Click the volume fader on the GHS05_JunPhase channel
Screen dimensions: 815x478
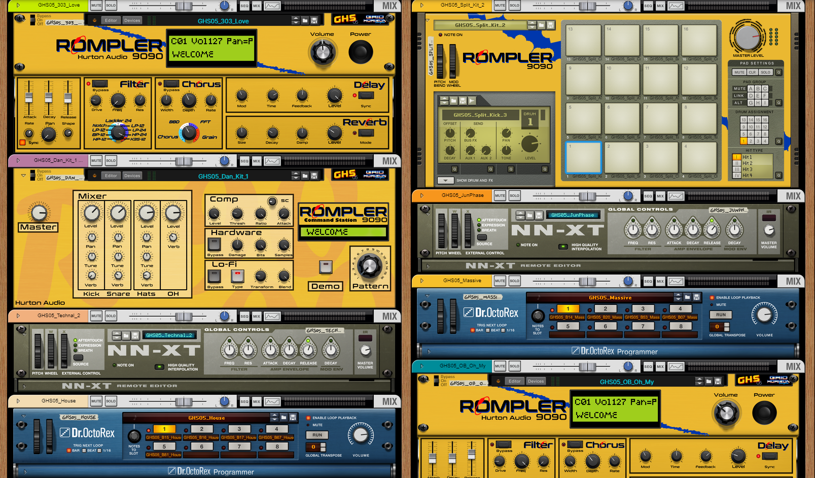[x=587, y=195]
